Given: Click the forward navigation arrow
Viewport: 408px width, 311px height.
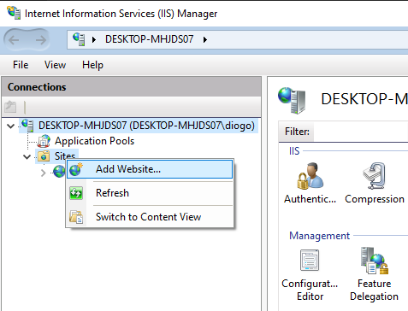Looking at the screenshot, I should tap(41, 40).
